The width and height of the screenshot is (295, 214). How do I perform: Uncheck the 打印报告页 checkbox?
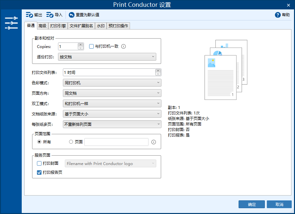39,172
